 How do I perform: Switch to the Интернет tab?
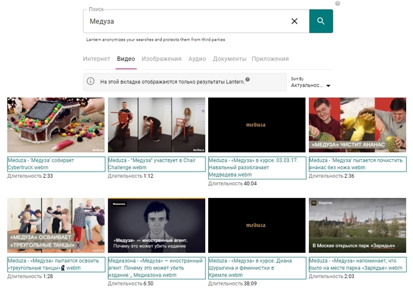click(x=96, y=59)
